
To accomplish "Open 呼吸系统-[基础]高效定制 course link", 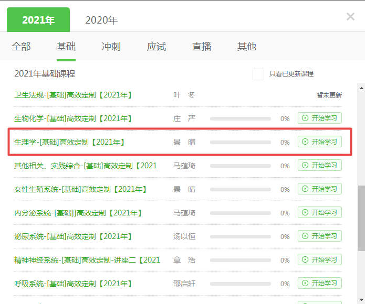I will pos(73,284).
